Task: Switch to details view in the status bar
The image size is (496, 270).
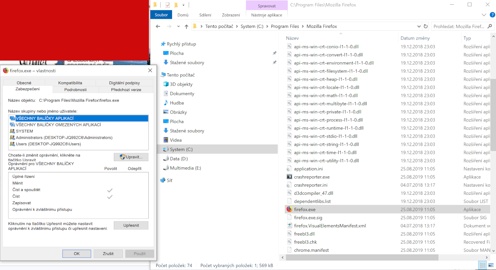Action: coord(483,265)
